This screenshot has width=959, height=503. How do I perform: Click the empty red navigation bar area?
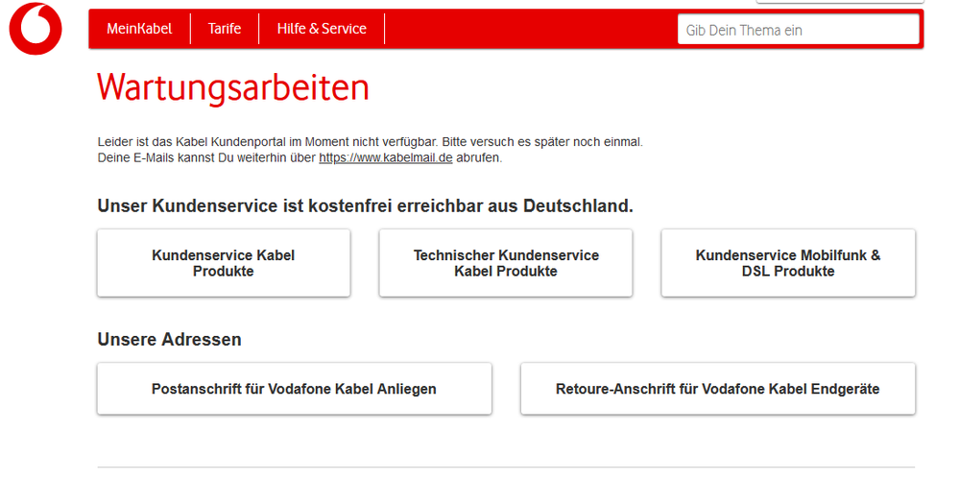[528, 29]
